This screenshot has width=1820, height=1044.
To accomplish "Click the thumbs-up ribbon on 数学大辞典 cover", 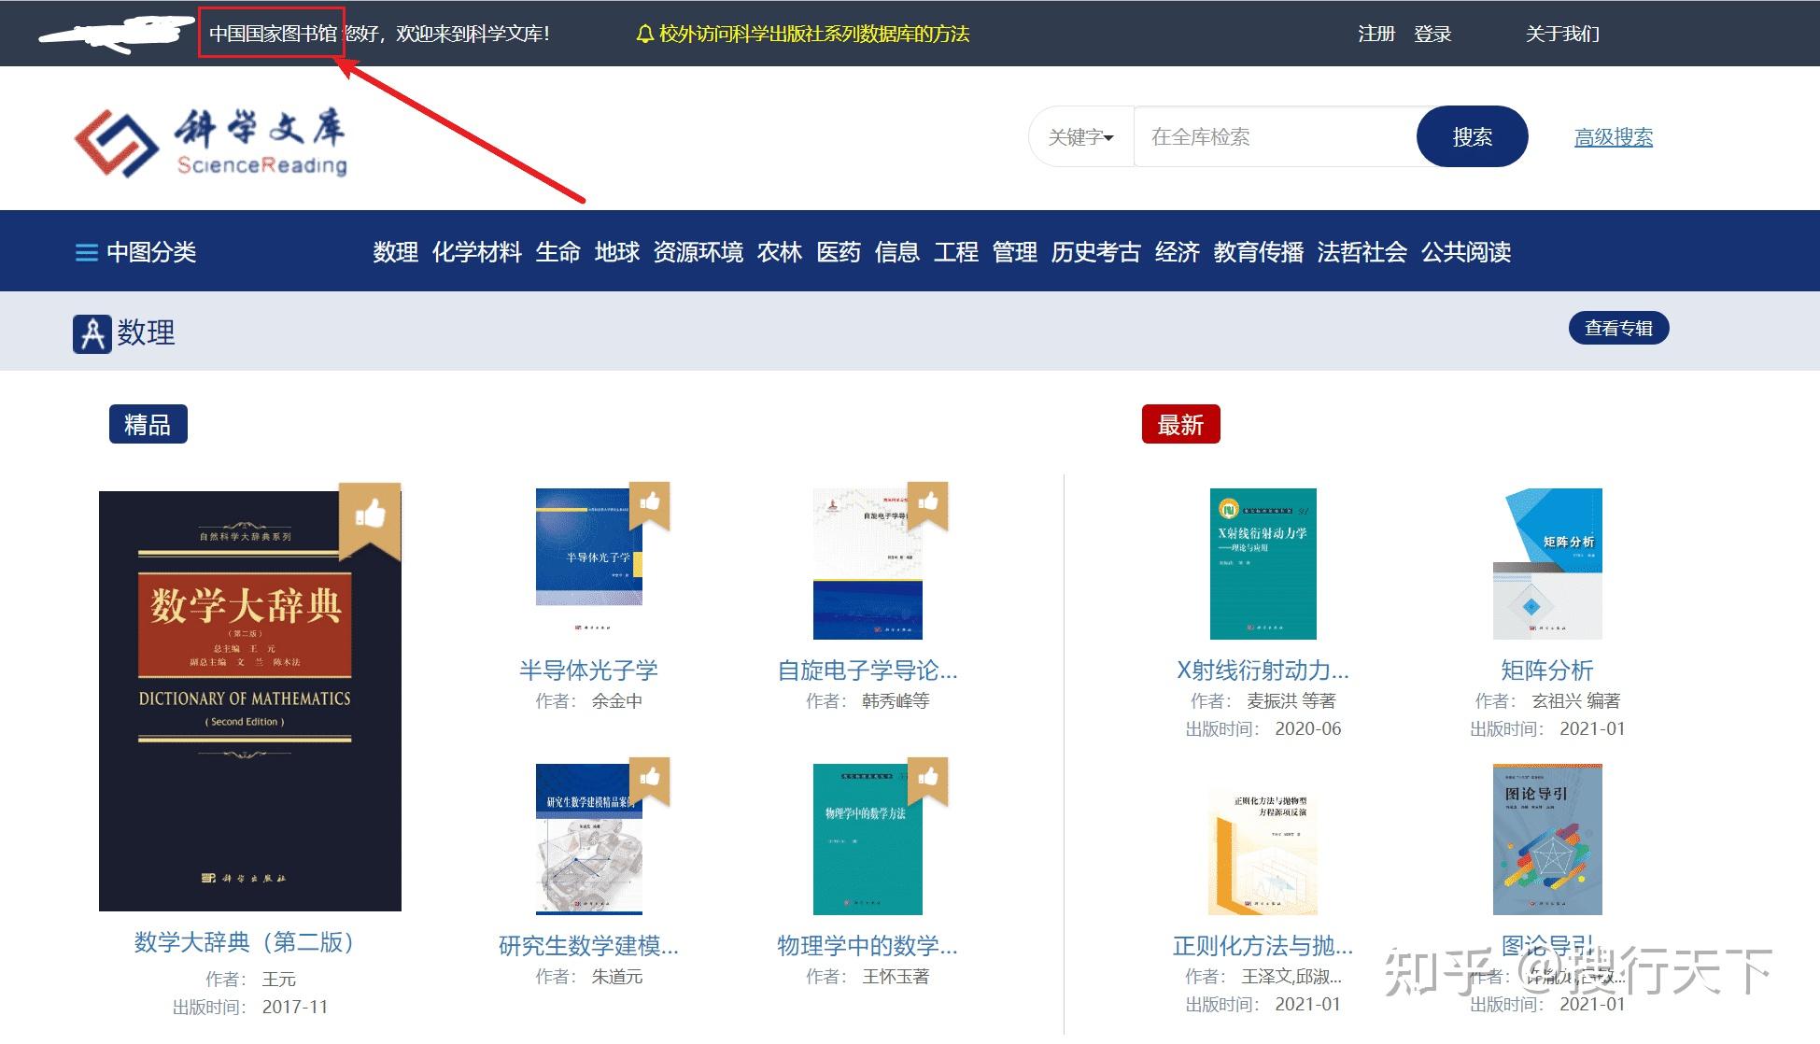I will (x=371, y=514).
